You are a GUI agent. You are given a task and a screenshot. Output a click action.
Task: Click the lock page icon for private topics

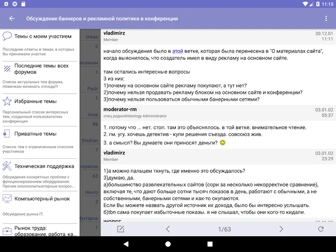point(7,134)
